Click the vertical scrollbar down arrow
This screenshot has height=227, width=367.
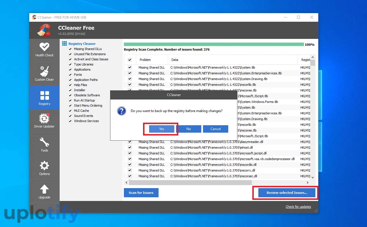tap(313, 177)
